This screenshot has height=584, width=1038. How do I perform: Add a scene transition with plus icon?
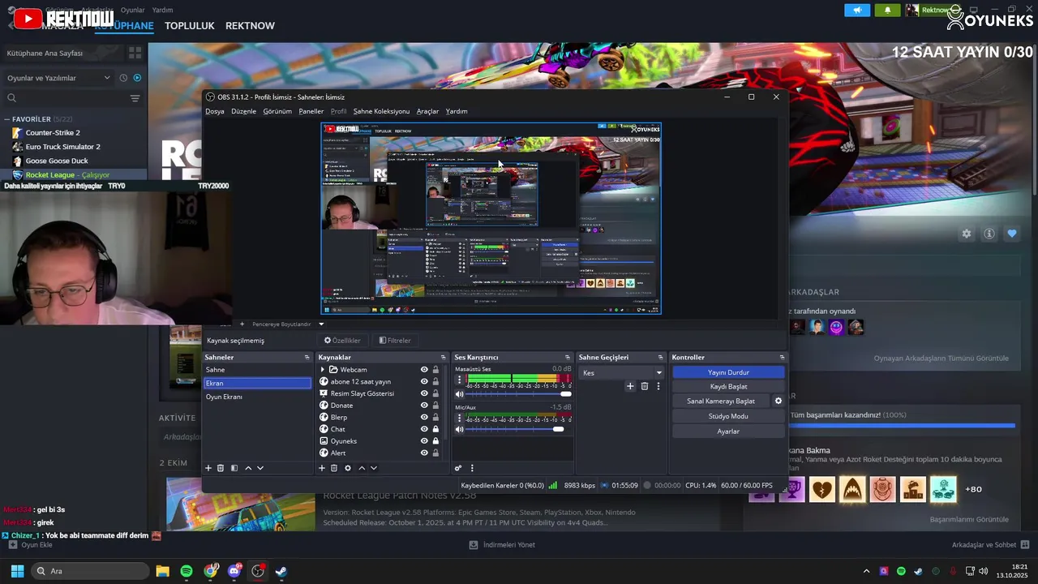click(x=630, y=386)
